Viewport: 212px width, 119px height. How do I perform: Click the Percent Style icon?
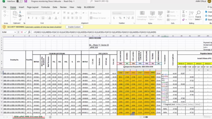tap(120, 18)
